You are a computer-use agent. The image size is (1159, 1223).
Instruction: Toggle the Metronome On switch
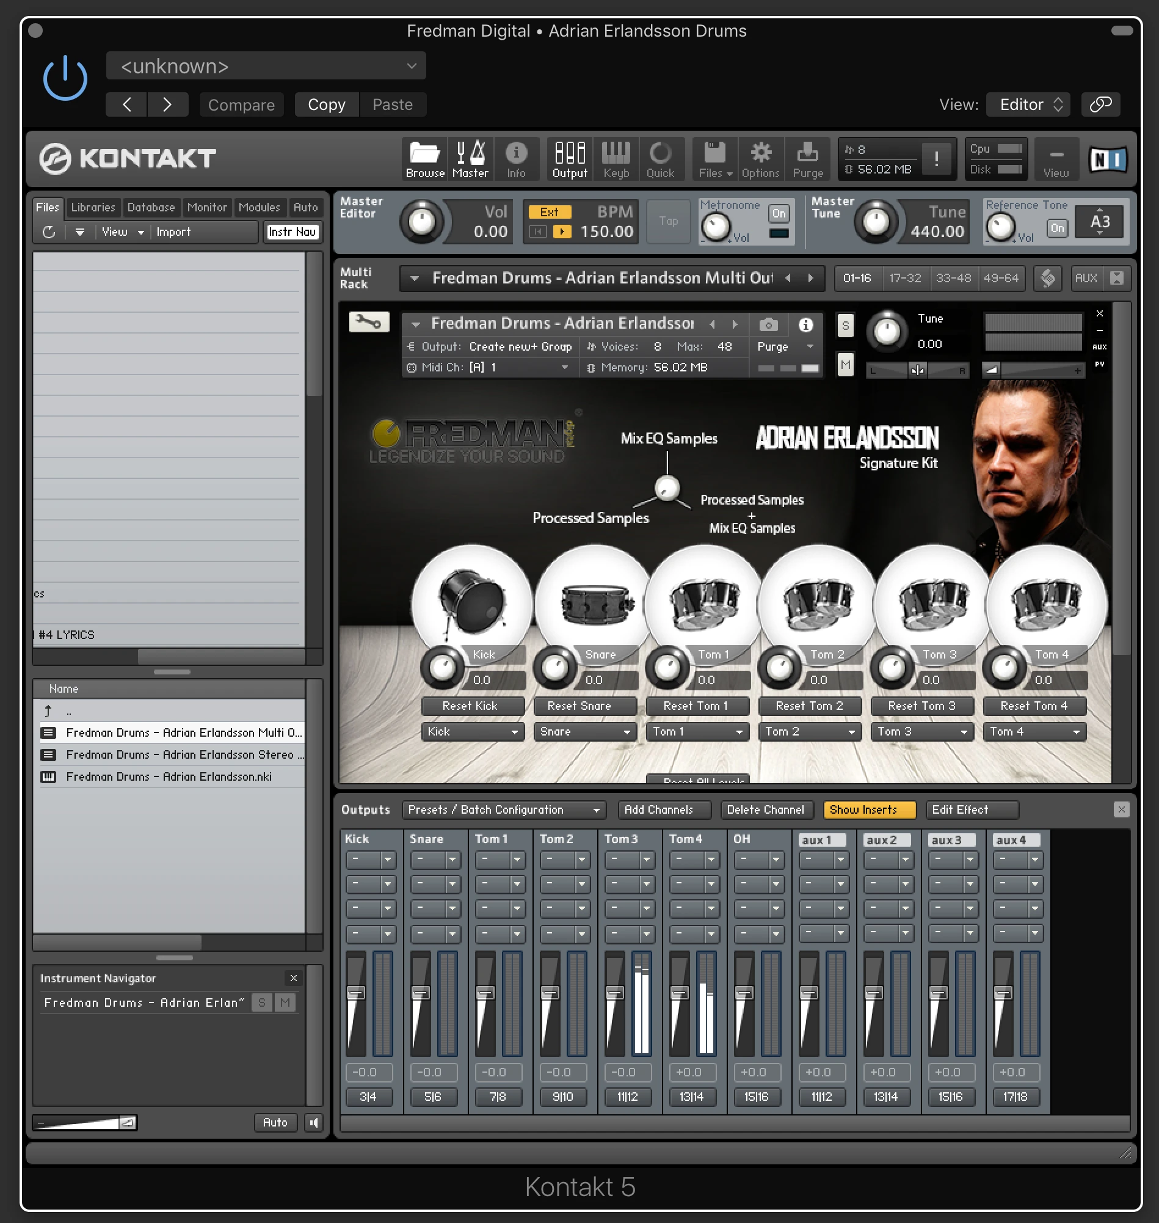pos(779,214)
